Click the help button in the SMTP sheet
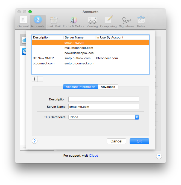This screenshot has height=185, width=181. (x=34, y=141)
